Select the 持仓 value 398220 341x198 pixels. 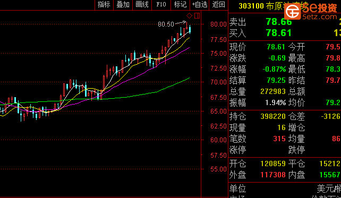[273, 116]
